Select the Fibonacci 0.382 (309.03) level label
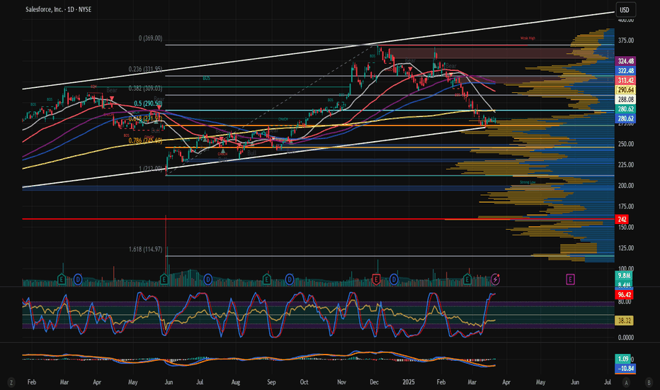 click(x=145, y=89)
